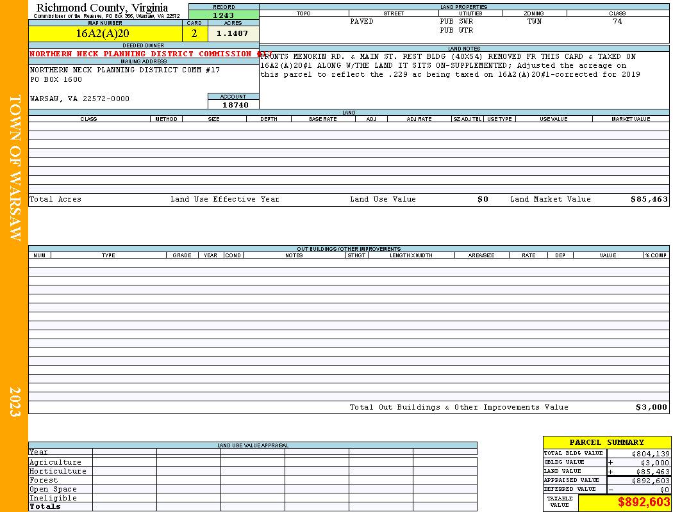Click the red TAXABLE VALUE $892,603
Screen dimensions: 673x512
pyautogui.click(x=644, y=502)
